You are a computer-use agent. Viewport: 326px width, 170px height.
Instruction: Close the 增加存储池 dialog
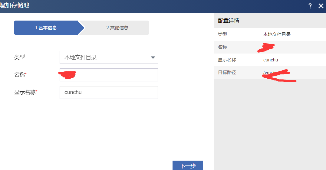coord(321,6)
